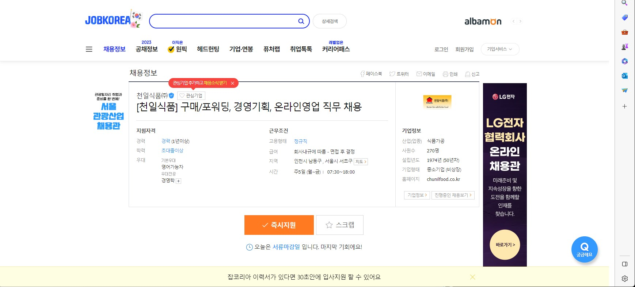Click the 바로가기 button in LG ad
The width and height of the screenshot is (635, 287).
505,245
